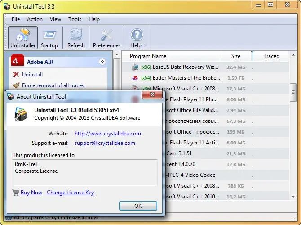Click Change License Key link
301x225 pixels.
tap(70, 193)
